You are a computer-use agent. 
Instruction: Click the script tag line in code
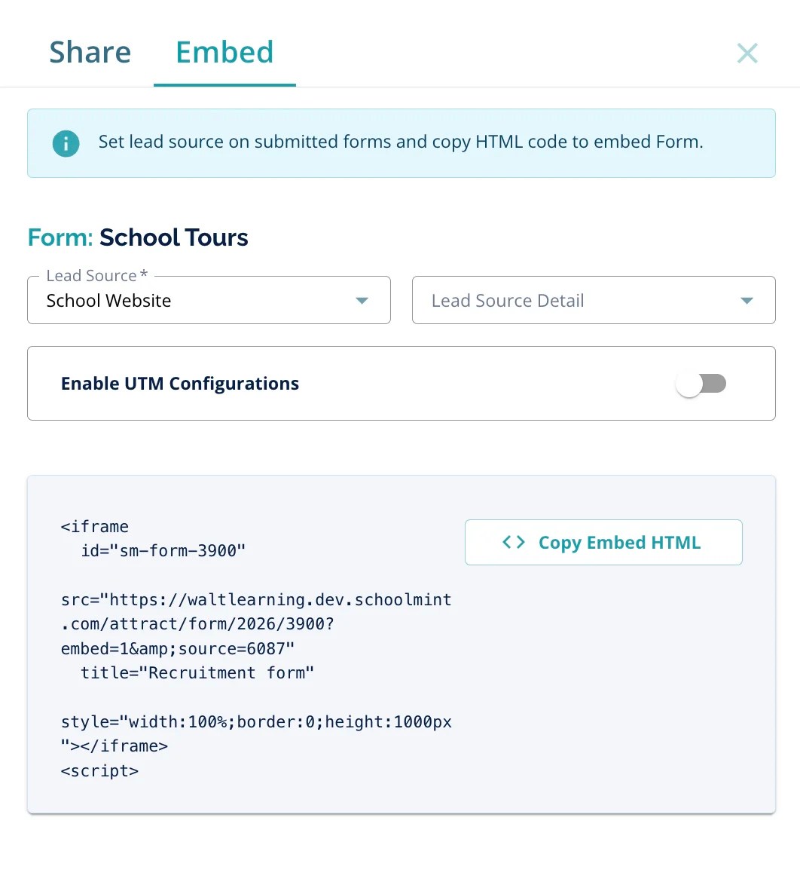pos(99,771)
